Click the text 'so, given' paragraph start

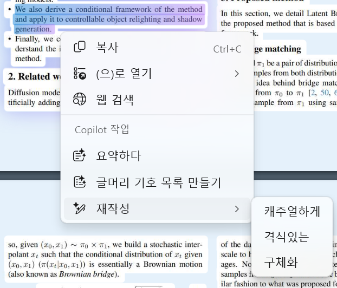(x=23, y=245)
